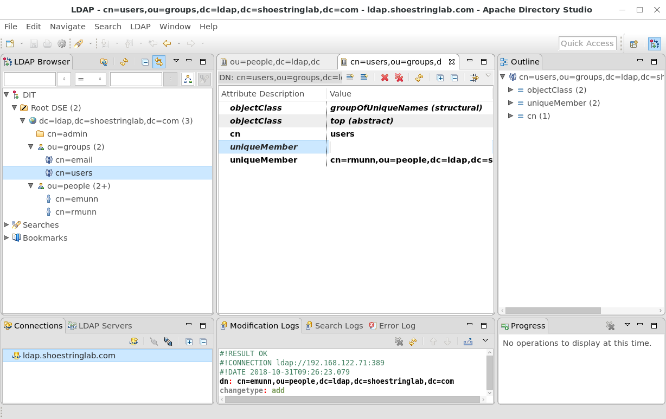The height and width of the screenshot is (419, 666).
Task: Click the Modification Logs vertical scrollbar
Action: (x=490, y=372)
